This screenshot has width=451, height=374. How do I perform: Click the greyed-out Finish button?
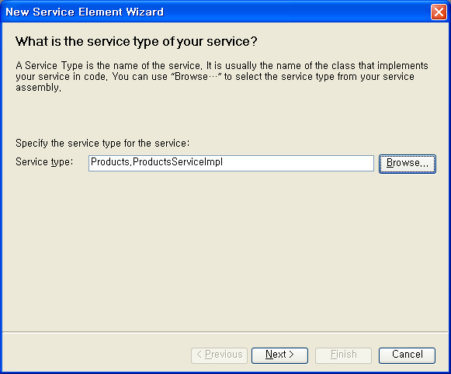343,355
